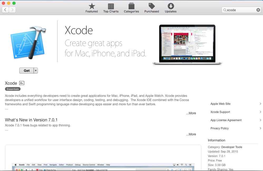Close the App Store window
The height and width of the screenshot is (171, 263).
(3, 3)
